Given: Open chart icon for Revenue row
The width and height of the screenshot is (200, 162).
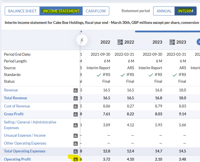Looking at the screenshot, I should click(x=76, y=90).
